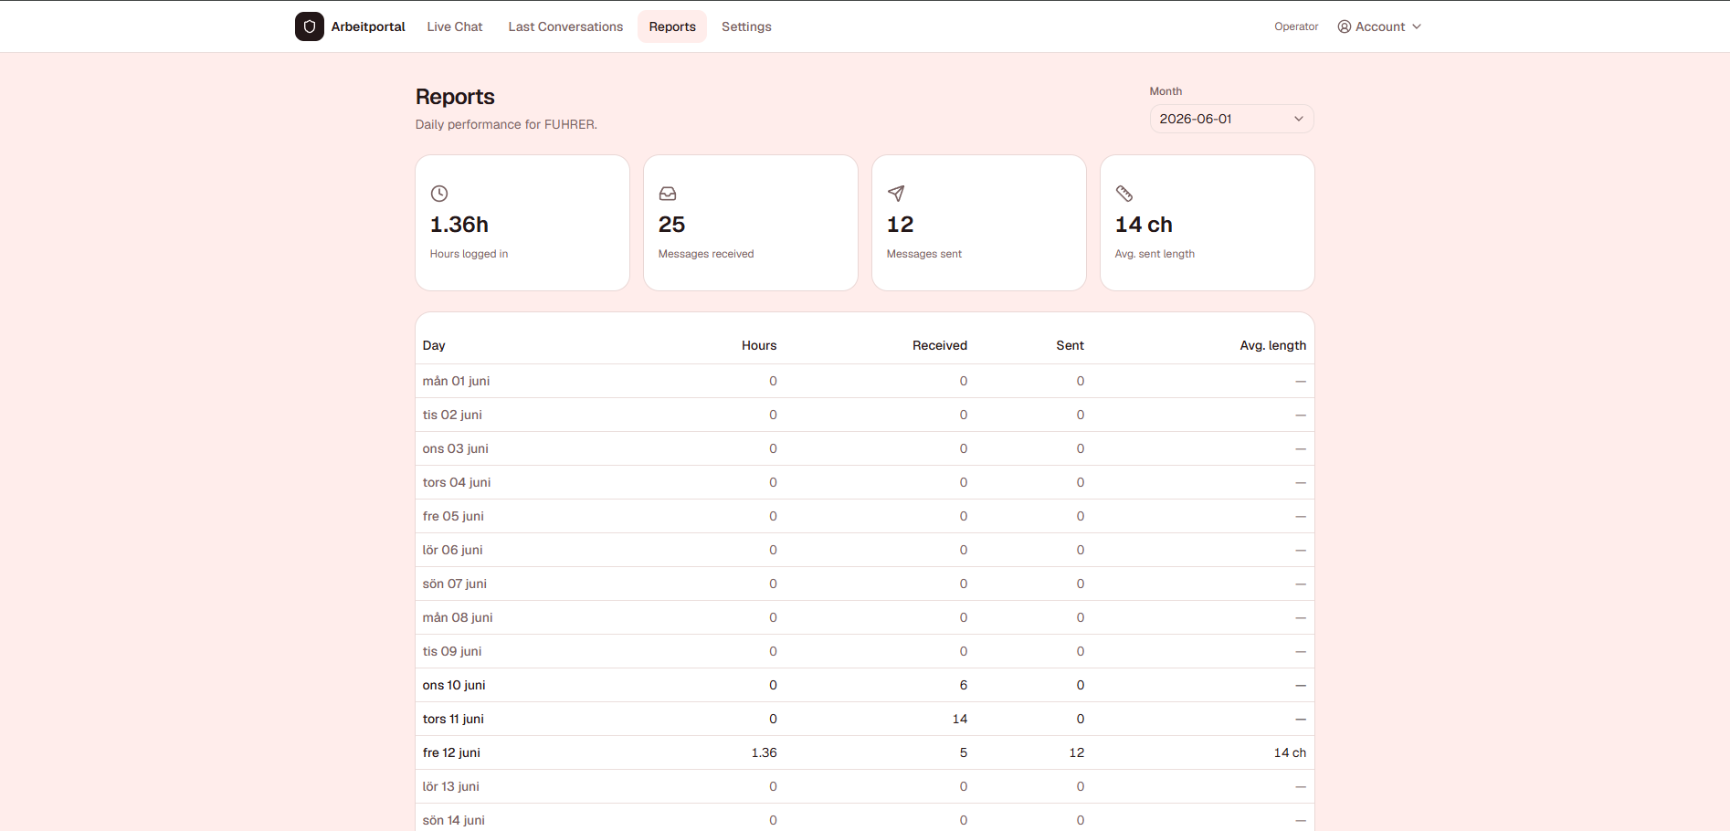Click the paper plane icon in the Messages sent card
1730x831 pixels.
[896, 194]
